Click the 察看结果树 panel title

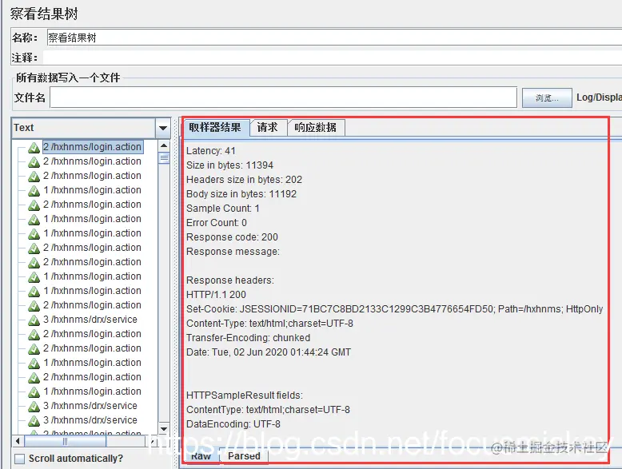(x=44, y=14)
